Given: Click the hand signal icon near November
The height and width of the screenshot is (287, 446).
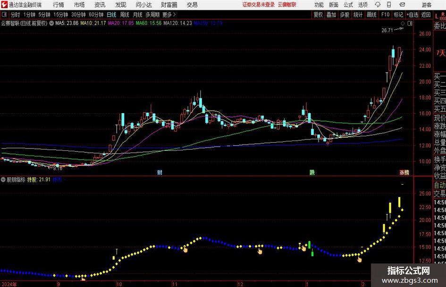Looking at the screenshot, I should [x=185, y=249].
